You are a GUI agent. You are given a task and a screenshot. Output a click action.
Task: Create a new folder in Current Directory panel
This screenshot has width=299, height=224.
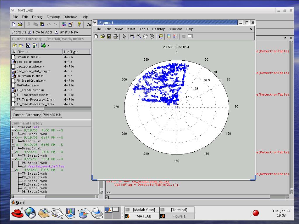click(x=21, y=45)
